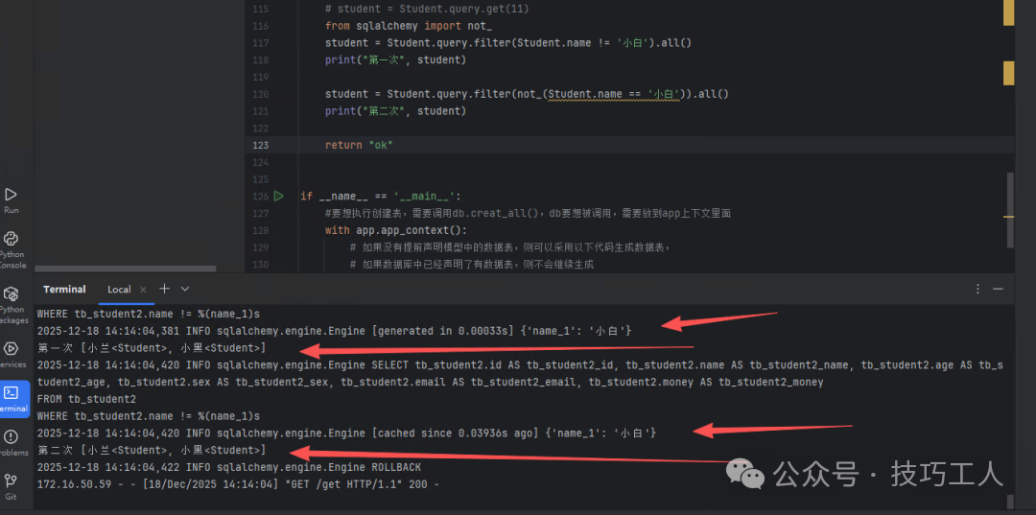Open the Services tool window
Image resolution: width=1036 pixels, height=515 pixels.
(12, 355)
